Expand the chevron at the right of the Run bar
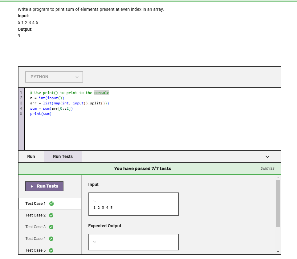Image resolution: width=297 pixels, height=259 pixels. (x=267, y=157)
